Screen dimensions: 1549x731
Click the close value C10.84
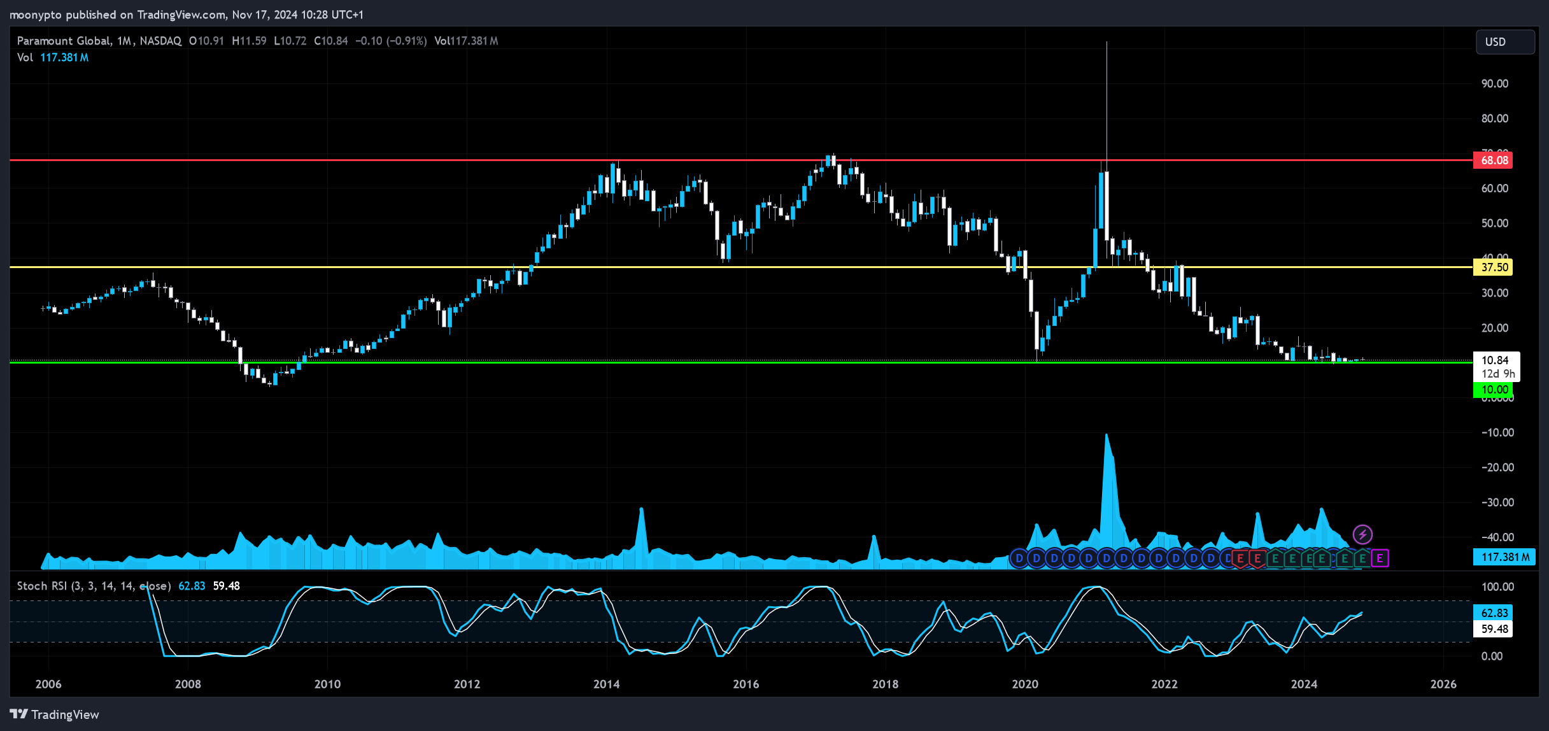[x=331, y=41]
